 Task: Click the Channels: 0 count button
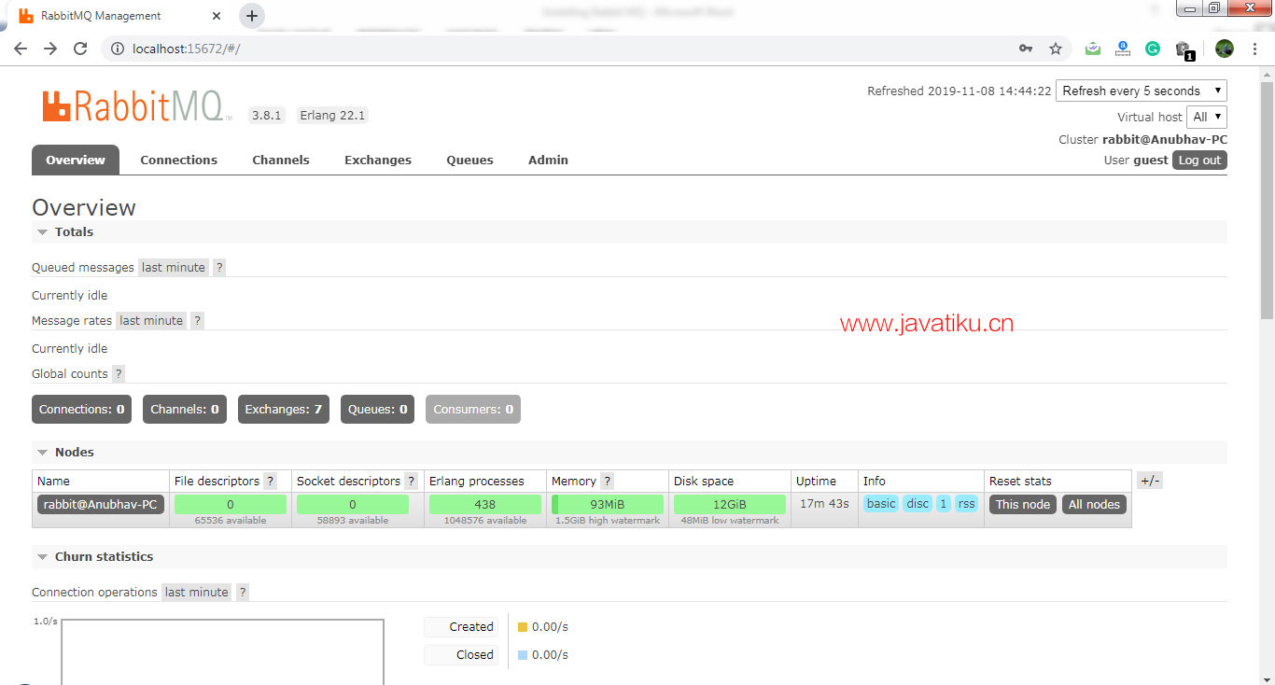coord(185,409)
